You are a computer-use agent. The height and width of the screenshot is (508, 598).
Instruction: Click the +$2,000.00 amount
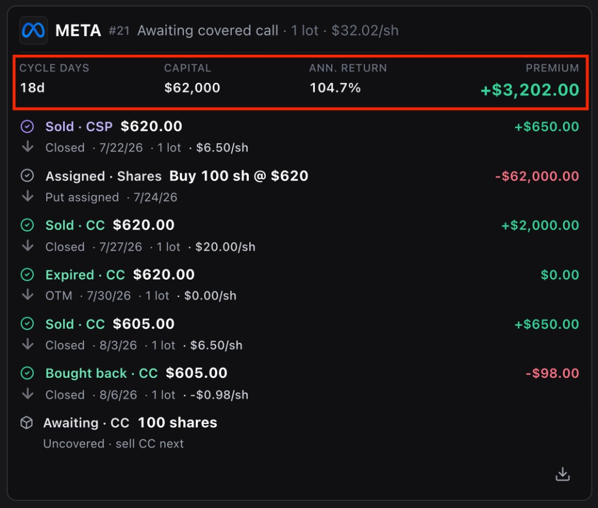click(540, 225)
